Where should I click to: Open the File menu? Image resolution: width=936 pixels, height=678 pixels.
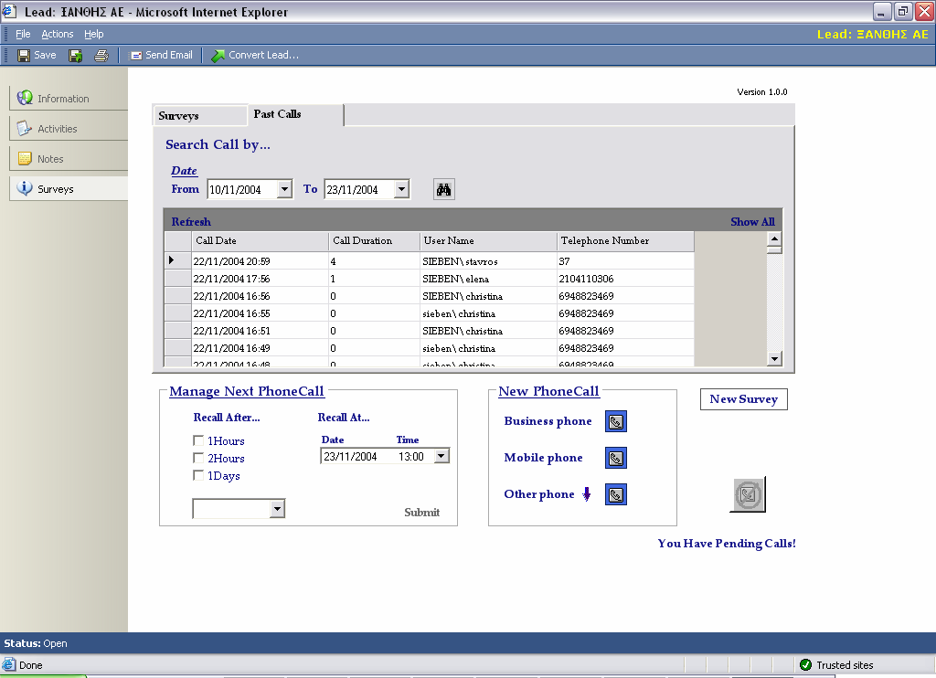tap(23, 34)
